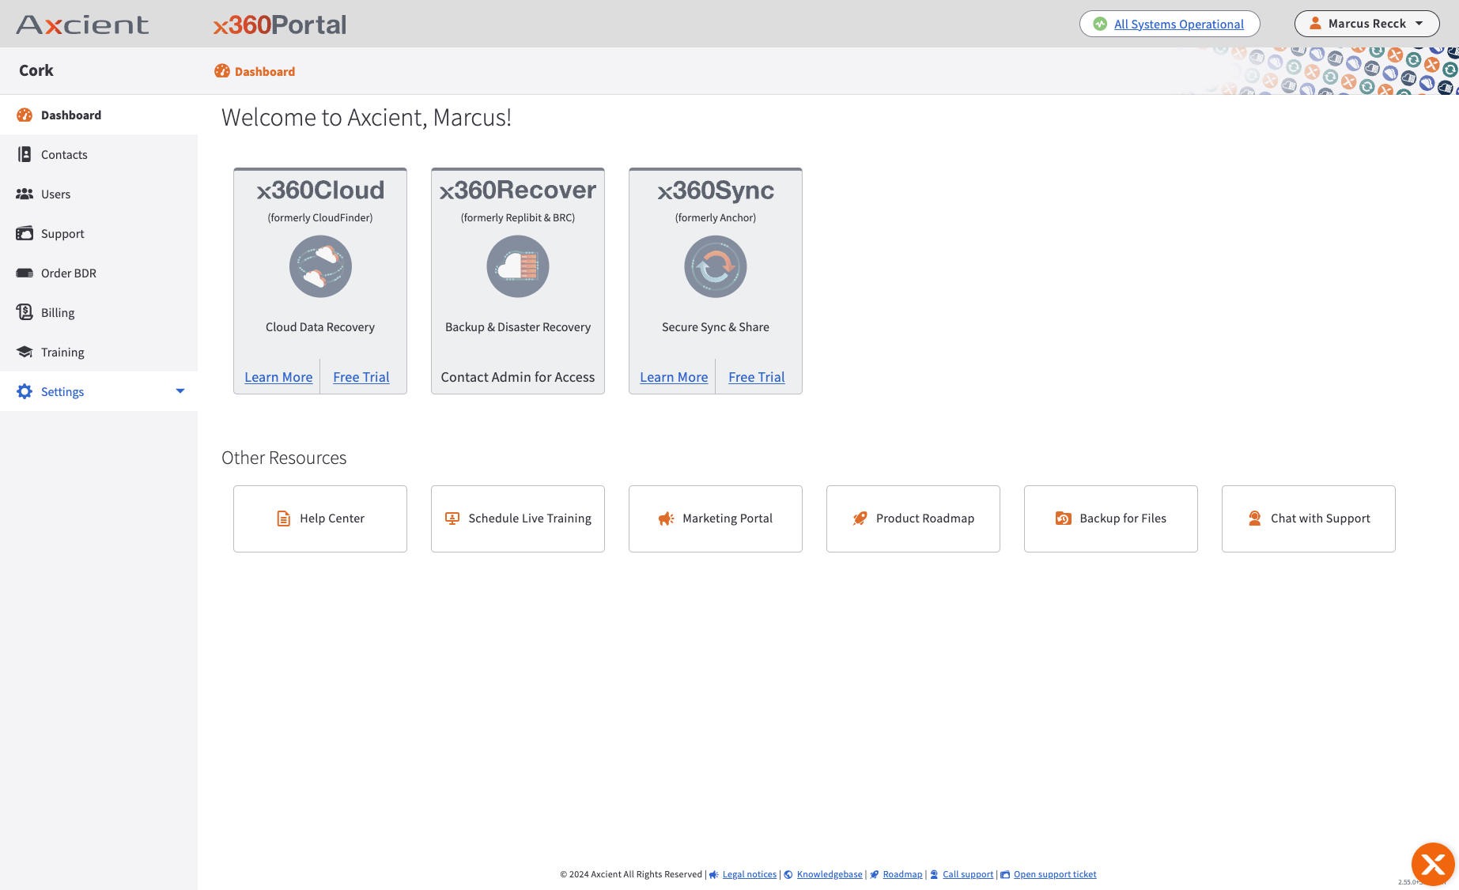Click Open support ticket in footer
Viewport: 1459px width, 890px height.
coord(1055,874)
